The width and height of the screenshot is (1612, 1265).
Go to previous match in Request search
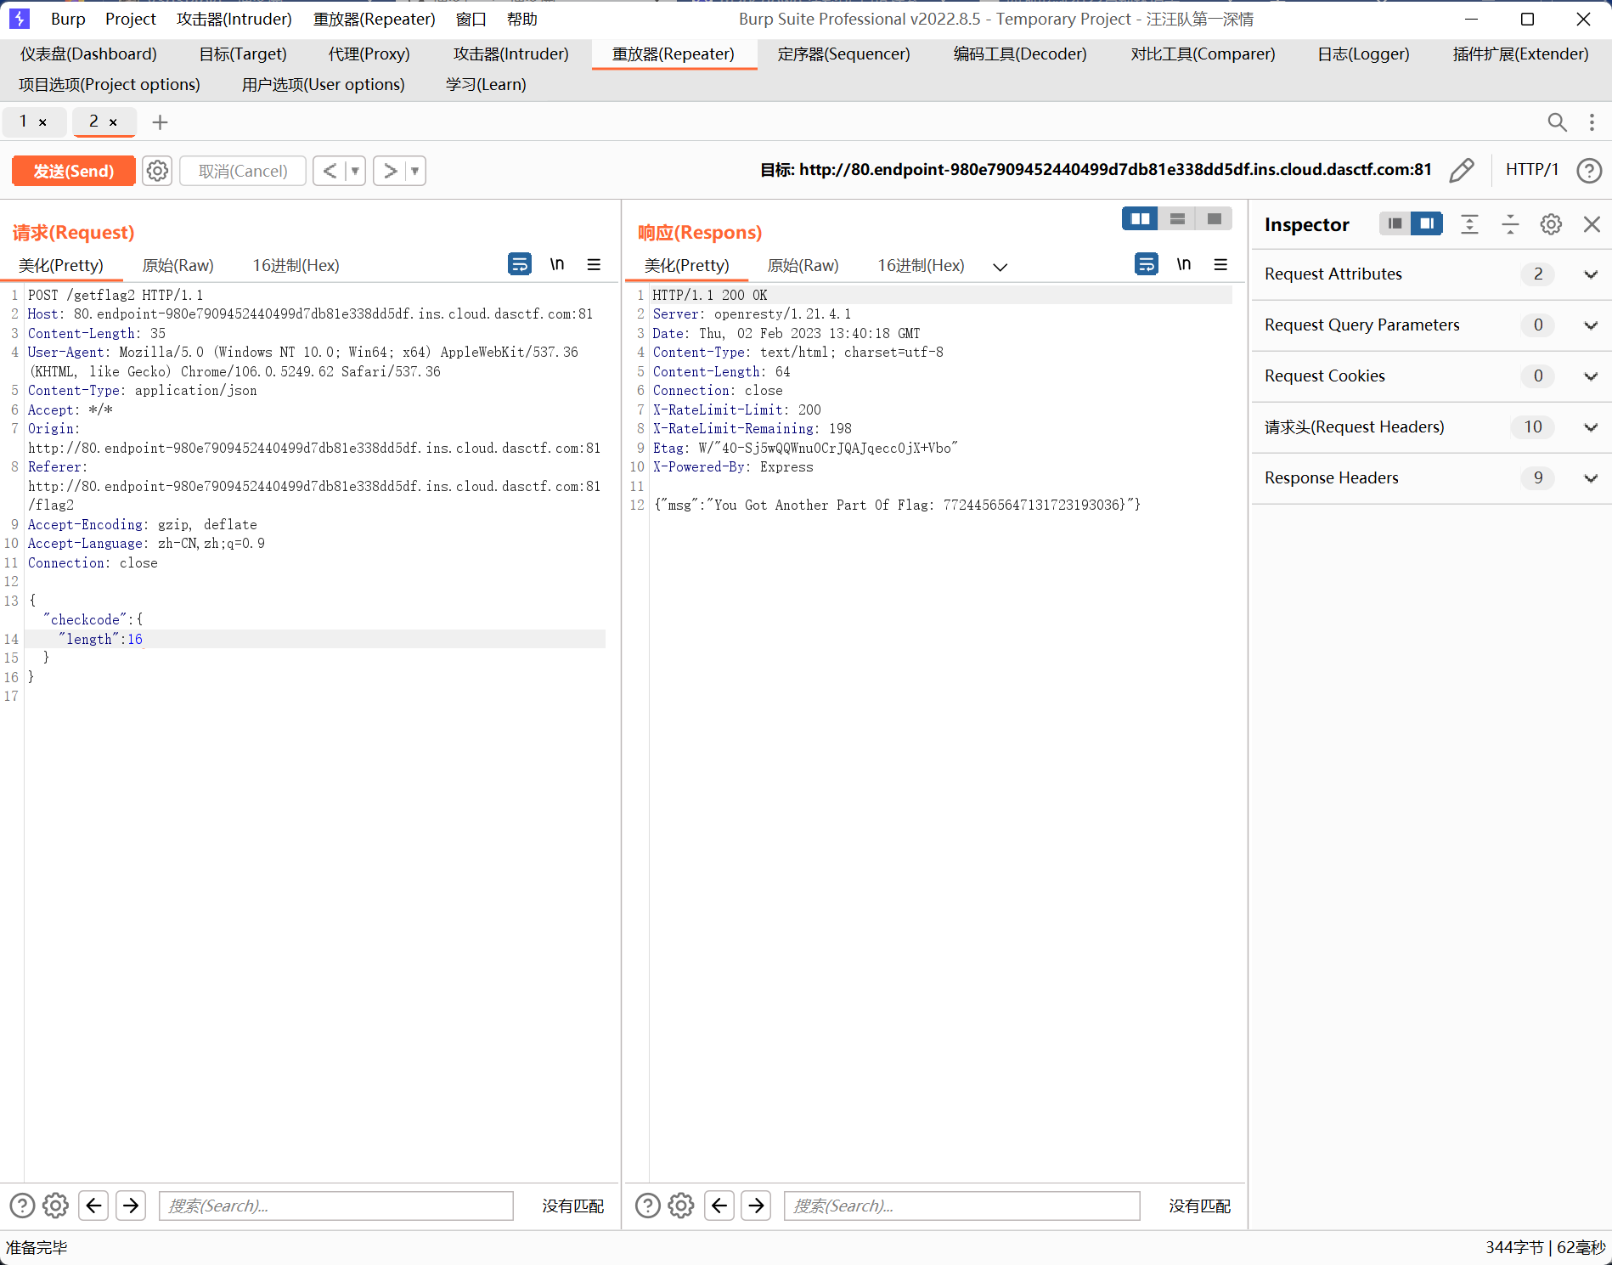[x=93, y=1206]
